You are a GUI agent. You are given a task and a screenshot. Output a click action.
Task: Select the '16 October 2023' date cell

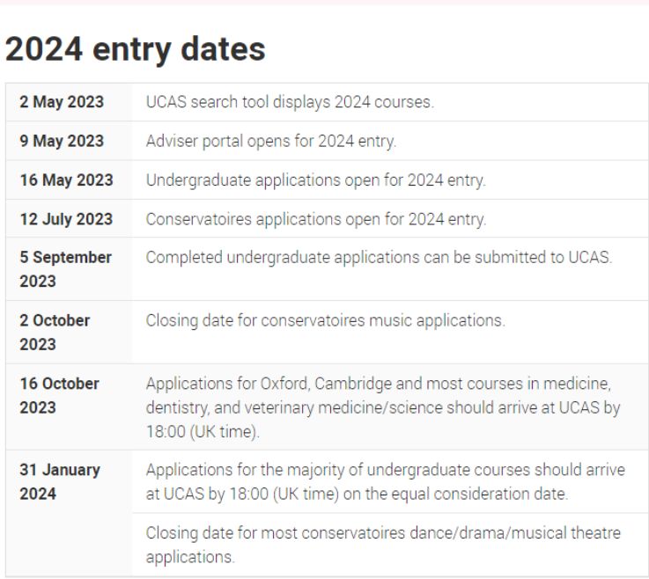pyautogui.click(x=69, y=407)
